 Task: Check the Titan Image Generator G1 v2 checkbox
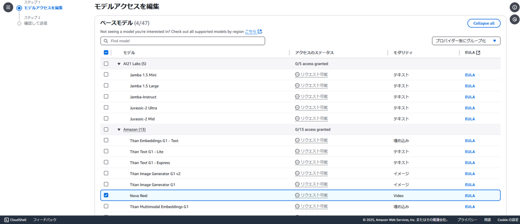(106, 173)
